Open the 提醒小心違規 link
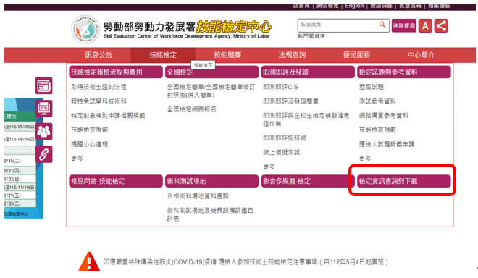Image resolution: width=478 pixels, height=278 pixels. coord(89,144)
